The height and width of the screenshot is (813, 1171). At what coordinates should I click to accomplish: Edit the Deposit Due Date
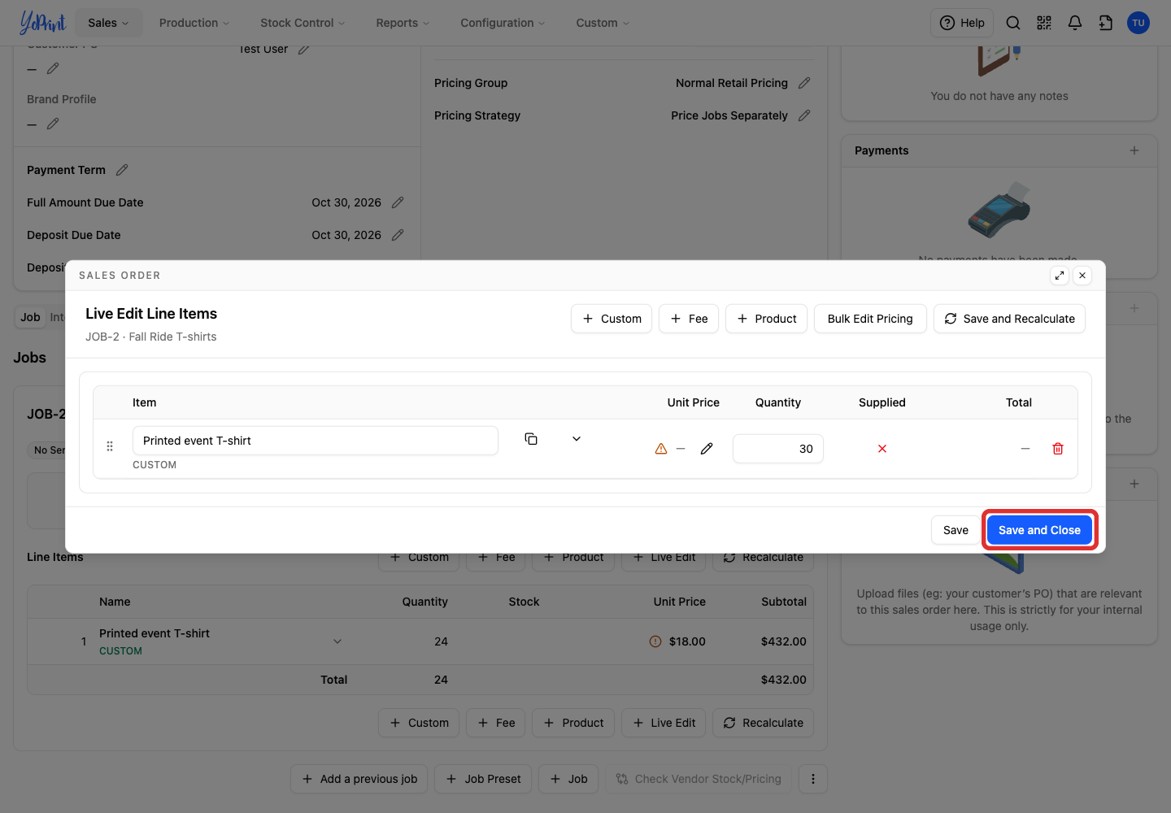click(x=398, y=235)
